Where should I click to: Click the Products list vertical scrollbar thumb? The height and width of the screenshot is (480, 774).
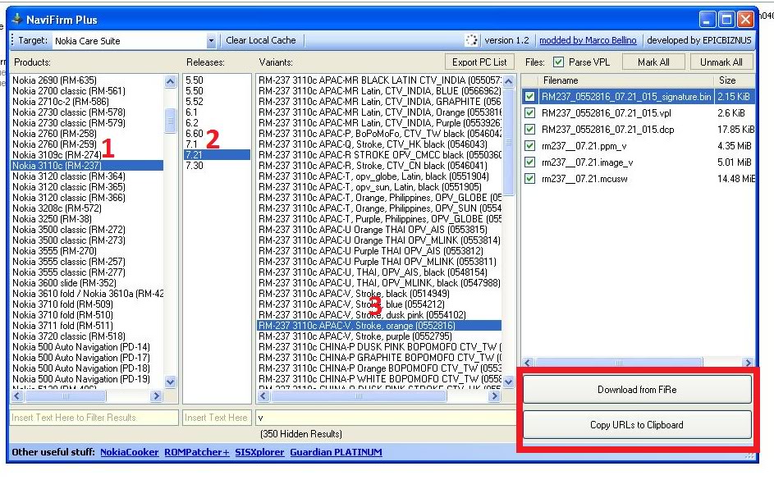(170, 121)
